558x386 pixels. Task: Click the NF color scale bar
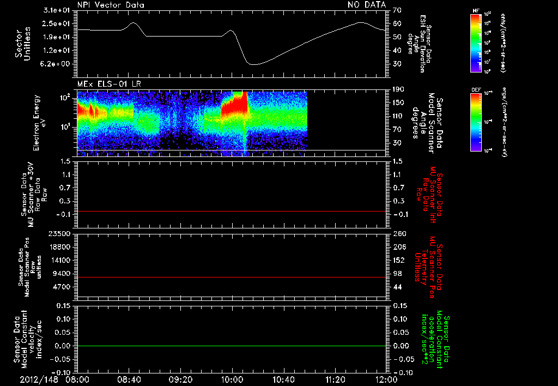[x=476, y=43]
